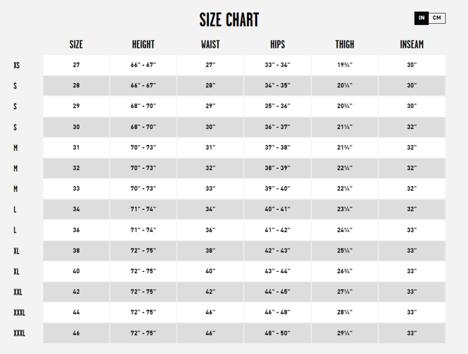The width and height of the screenshot is (468, 354).
Task: Switch measurement units to CM
Action: [x=437, y=18]
